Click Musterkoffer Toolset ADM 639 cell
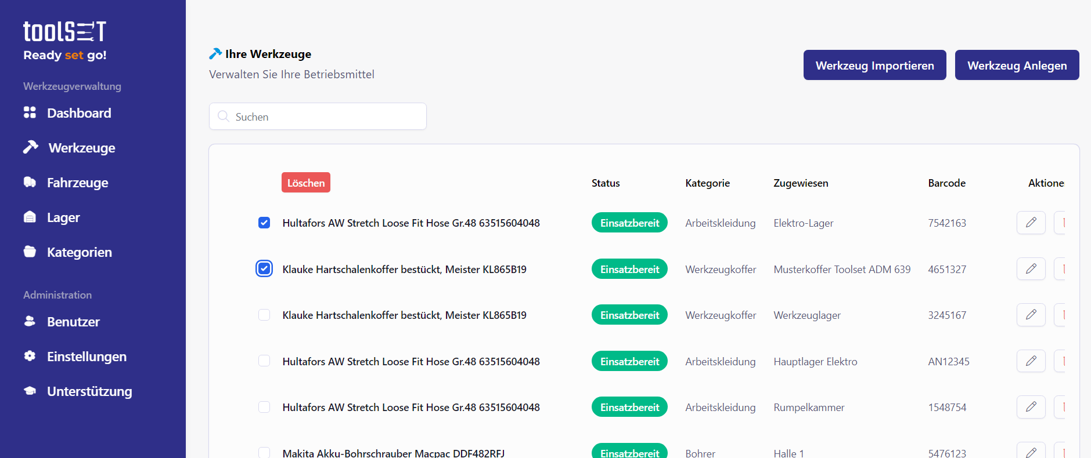 pyautogui.click(x=842, y=269)
